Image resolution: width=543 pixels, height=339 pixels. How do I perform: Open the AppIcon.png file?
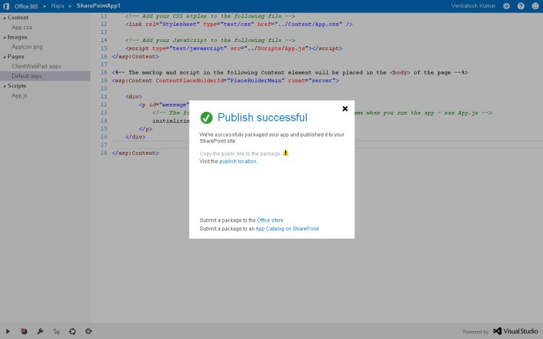point(27,47)
